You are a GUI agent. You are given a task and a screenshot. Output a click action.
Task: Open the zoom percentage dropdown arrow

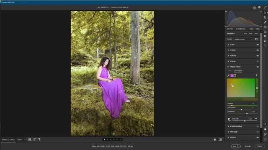25,140
